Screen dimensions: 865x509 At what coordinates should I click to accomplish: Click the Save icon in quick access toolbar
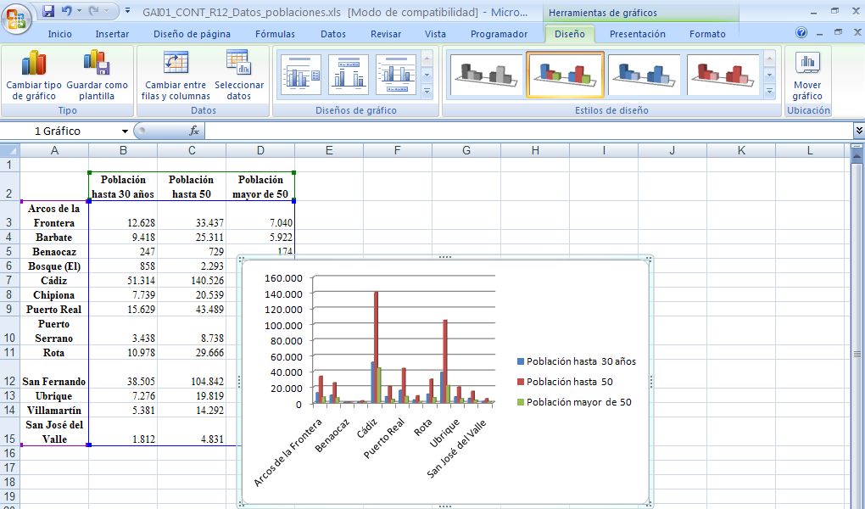48,12
